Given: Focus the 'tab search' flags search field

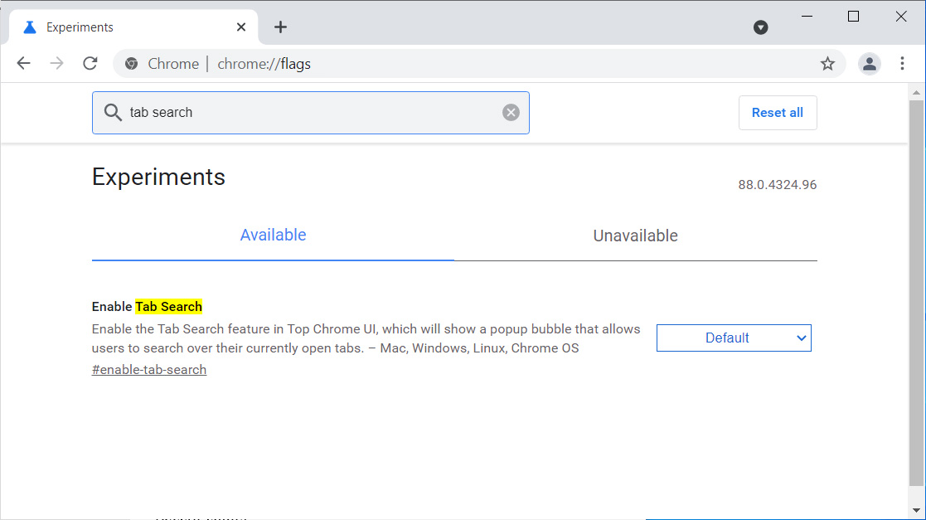Looking at the screenshot, I should pos(311,112).
